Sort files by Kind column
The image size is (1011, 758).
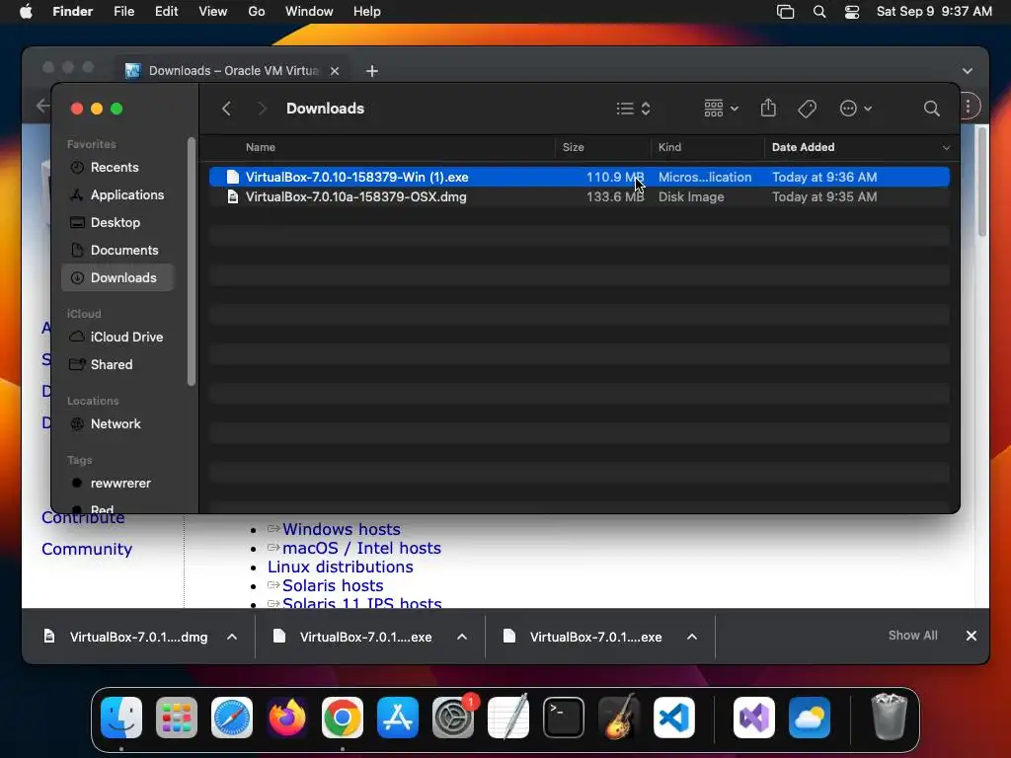(x=669, y=147)
